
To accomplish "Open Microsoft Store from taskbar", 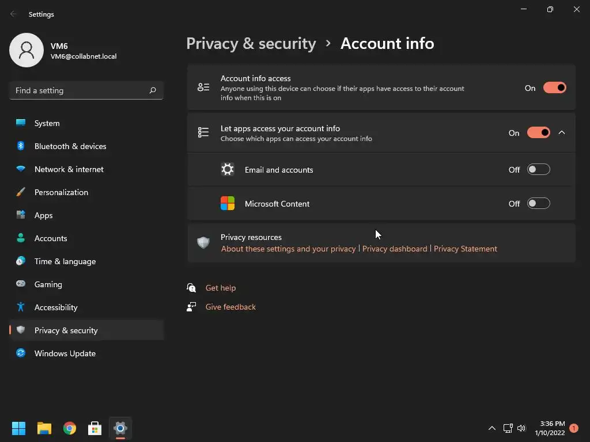I will [95, 428].
